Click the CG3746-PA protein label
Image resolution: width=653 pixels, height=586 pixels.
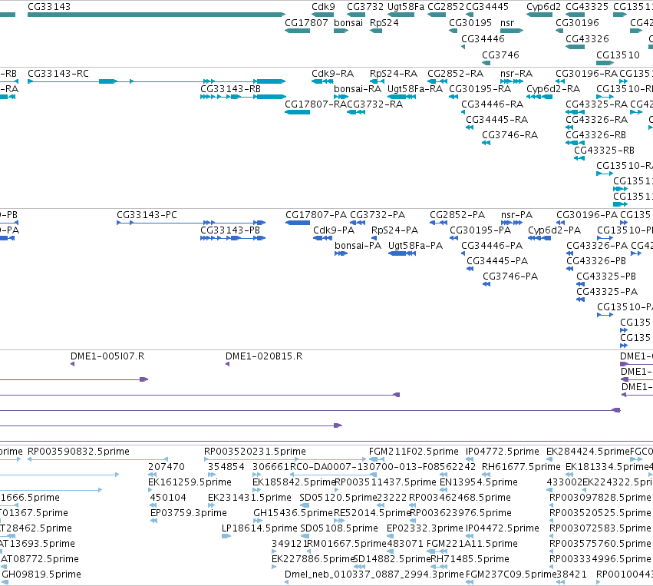click(510, 276)
